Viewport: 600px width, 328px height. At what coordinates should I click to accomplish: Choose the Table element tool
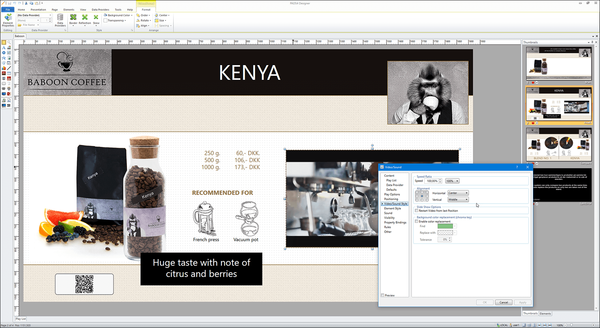click(9, 73)
